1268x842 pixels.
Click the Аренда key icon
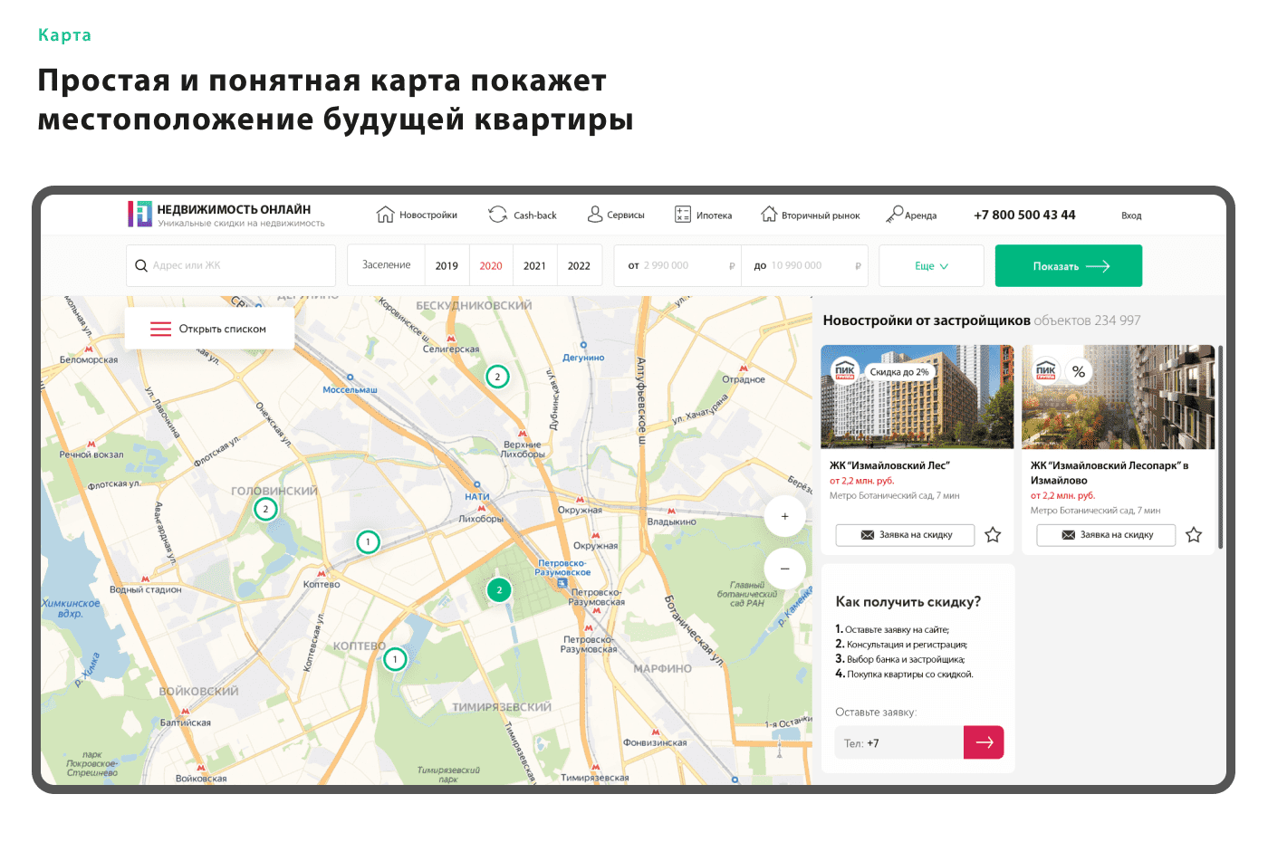[895, 214]
